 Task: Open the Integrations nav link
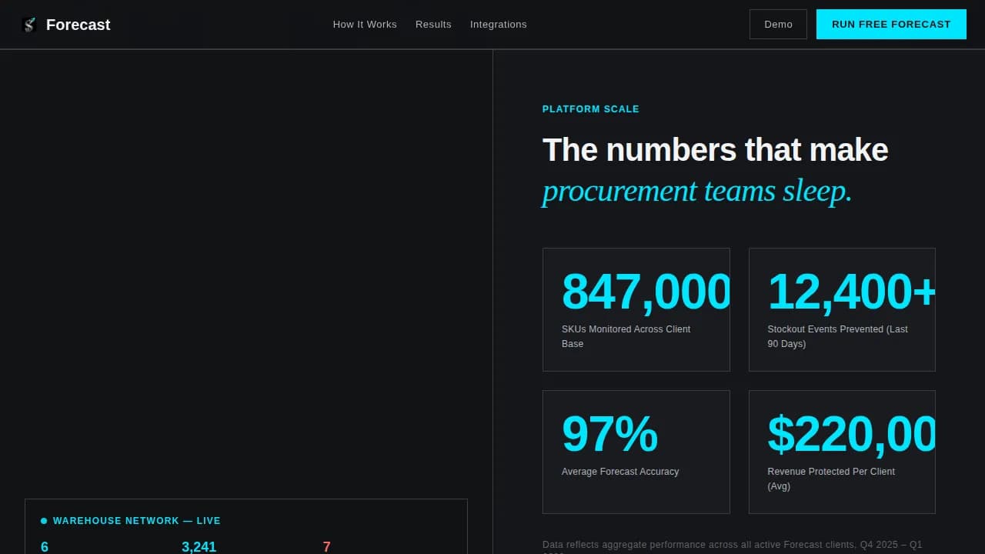(499, 25)
